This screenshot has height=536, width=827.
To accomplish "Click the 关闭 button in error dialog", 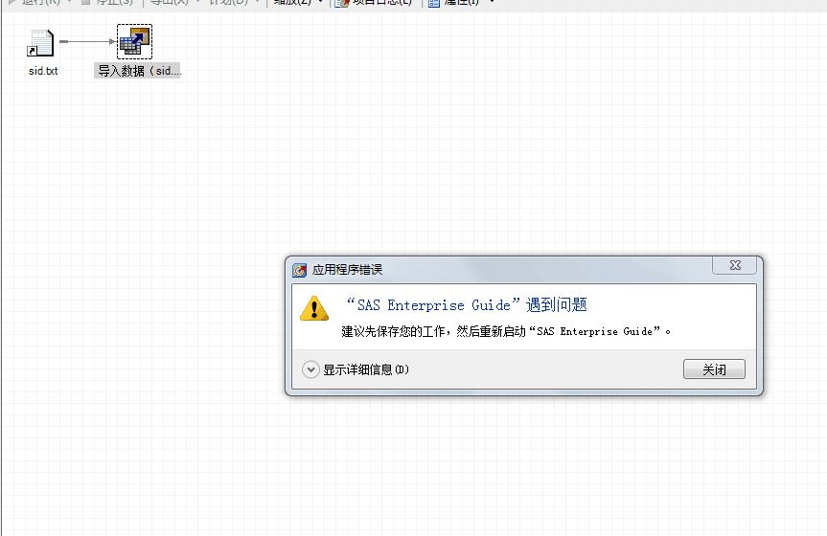I will coord(714,369).
